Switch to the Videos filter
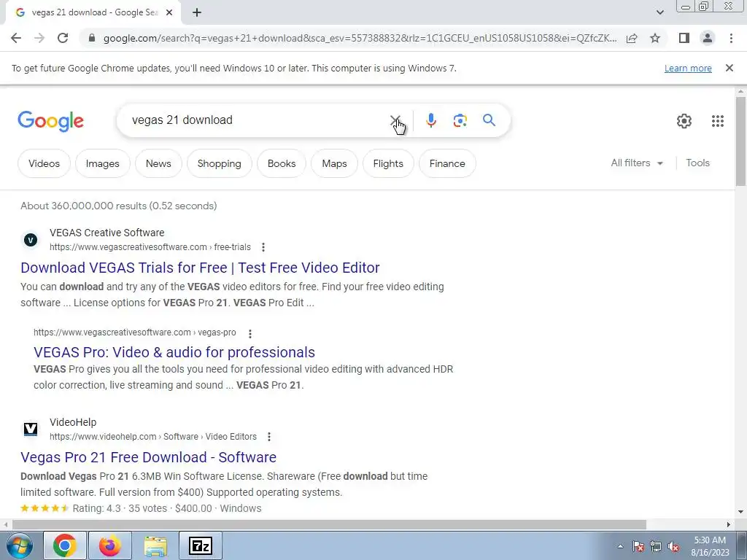This screenshot has height=560, width=747. [44, 163]
